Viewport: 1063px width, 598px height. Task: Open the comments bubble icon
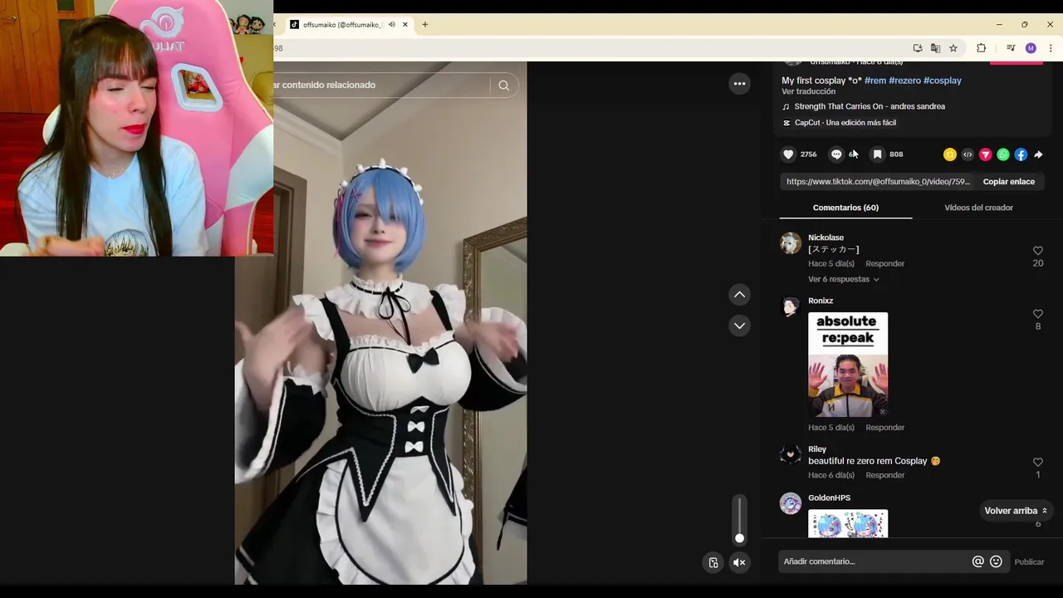point(836,154)
